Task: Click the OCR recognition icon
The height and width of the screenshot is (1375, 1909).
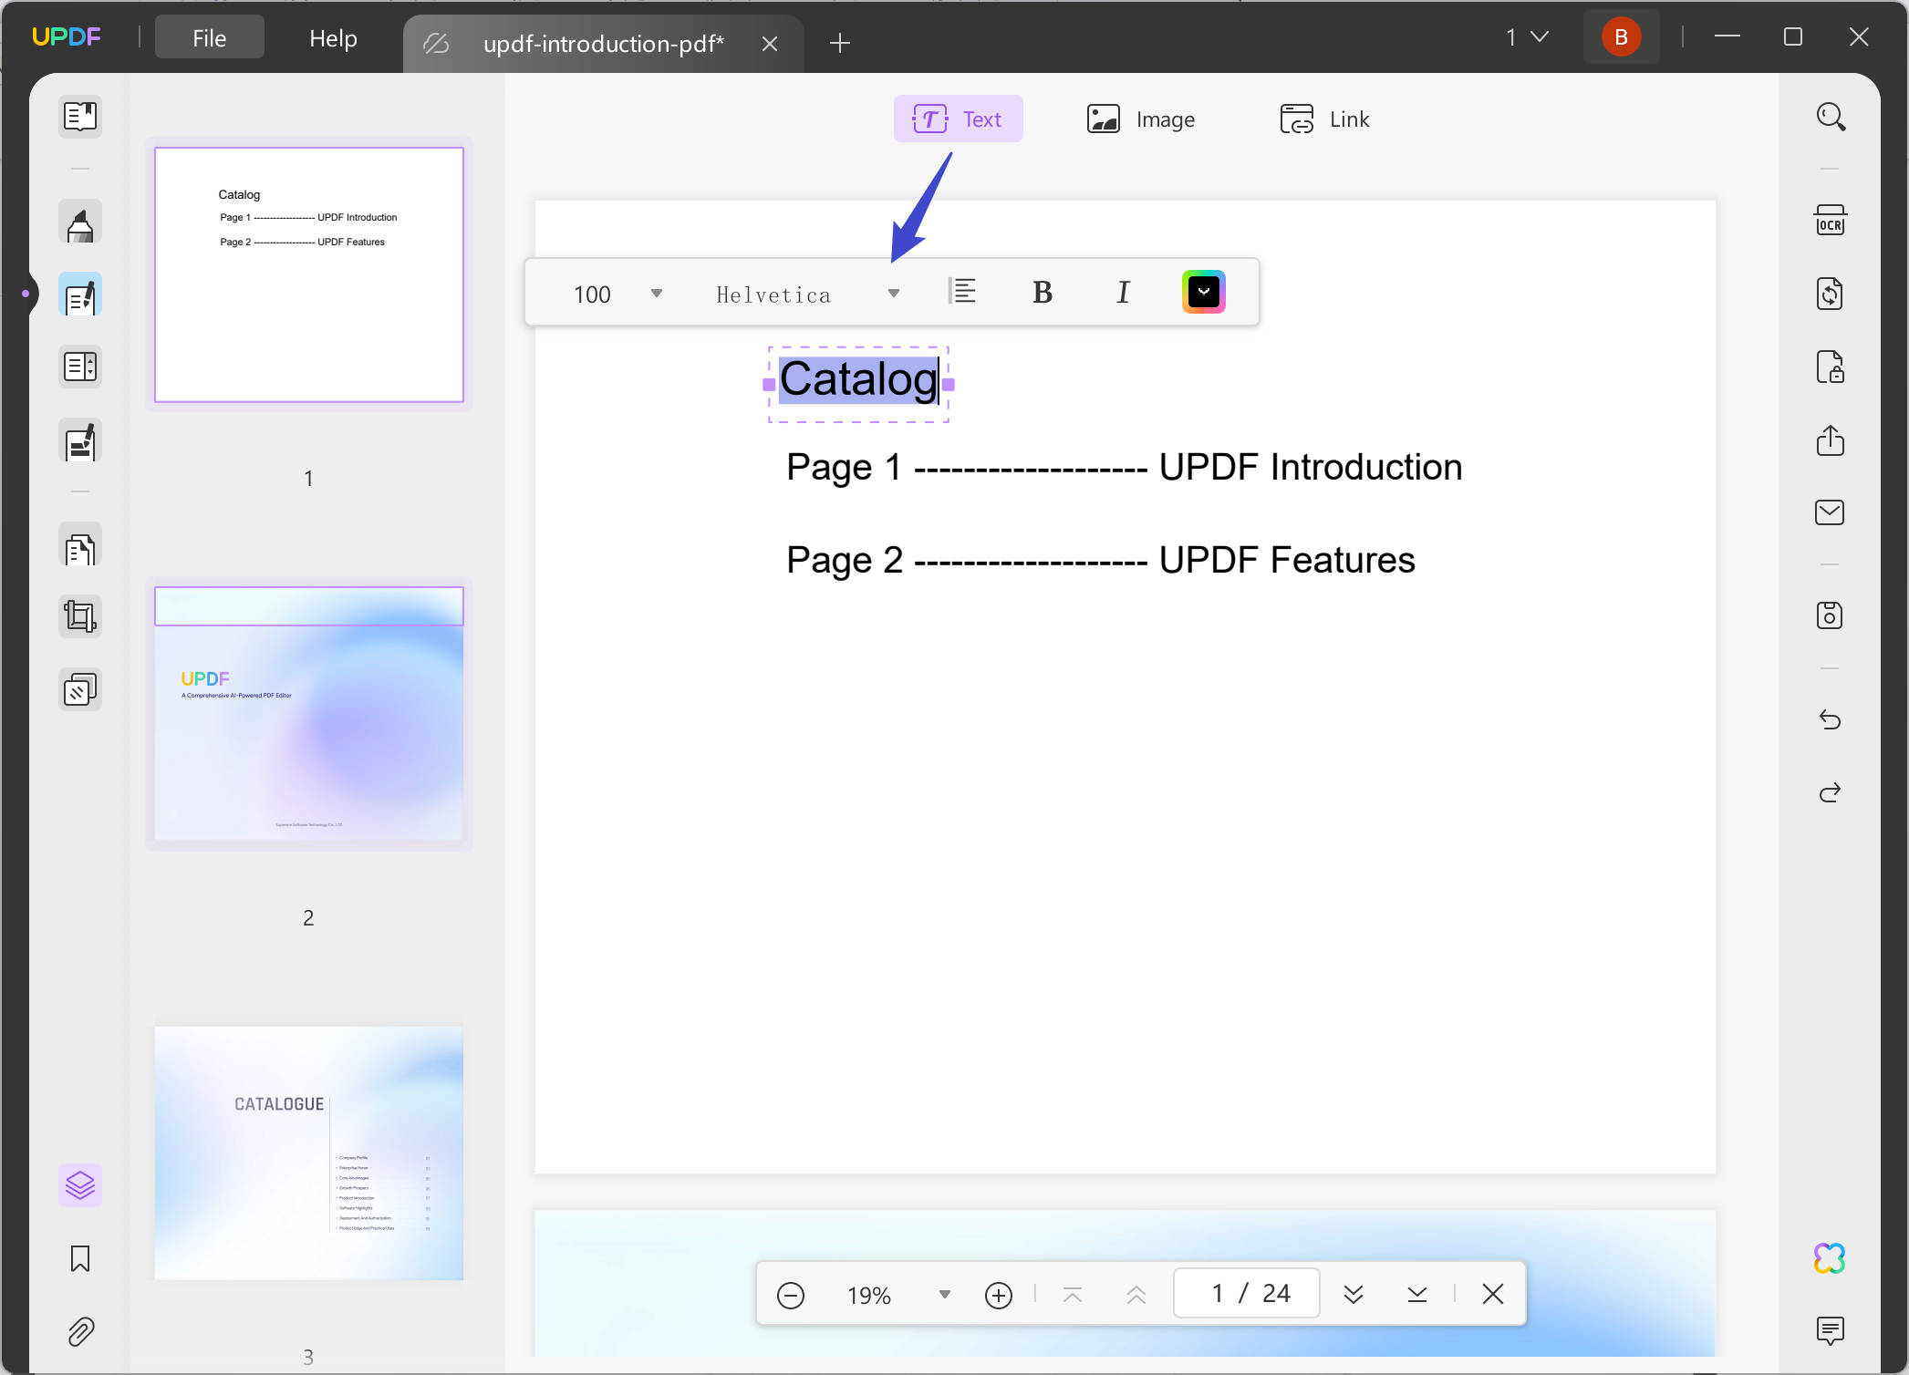Action: point(1830,222)
